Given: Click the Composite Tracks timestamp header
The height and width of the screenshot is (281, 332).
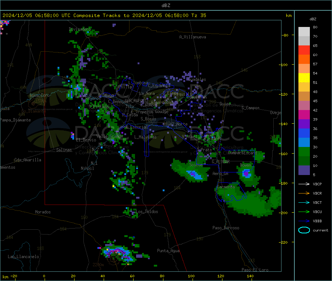Looking at the screenshot, I should click(x=104, y=16).
